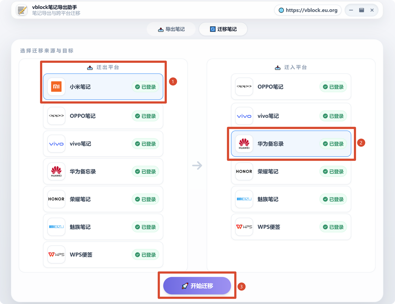Click the 选择迁移来源与目标 heading
395x304 pixels.
47,51
